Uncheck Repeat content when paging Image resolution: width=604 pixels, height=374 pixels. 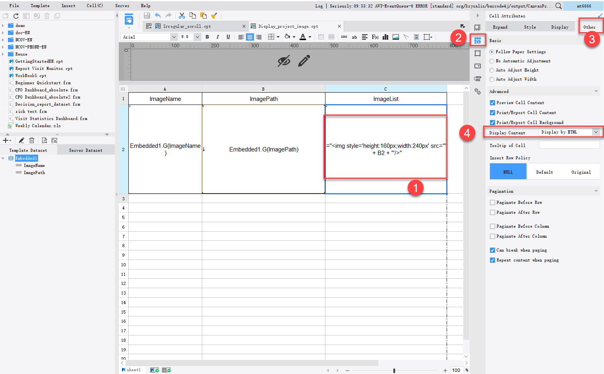point(492,260)
